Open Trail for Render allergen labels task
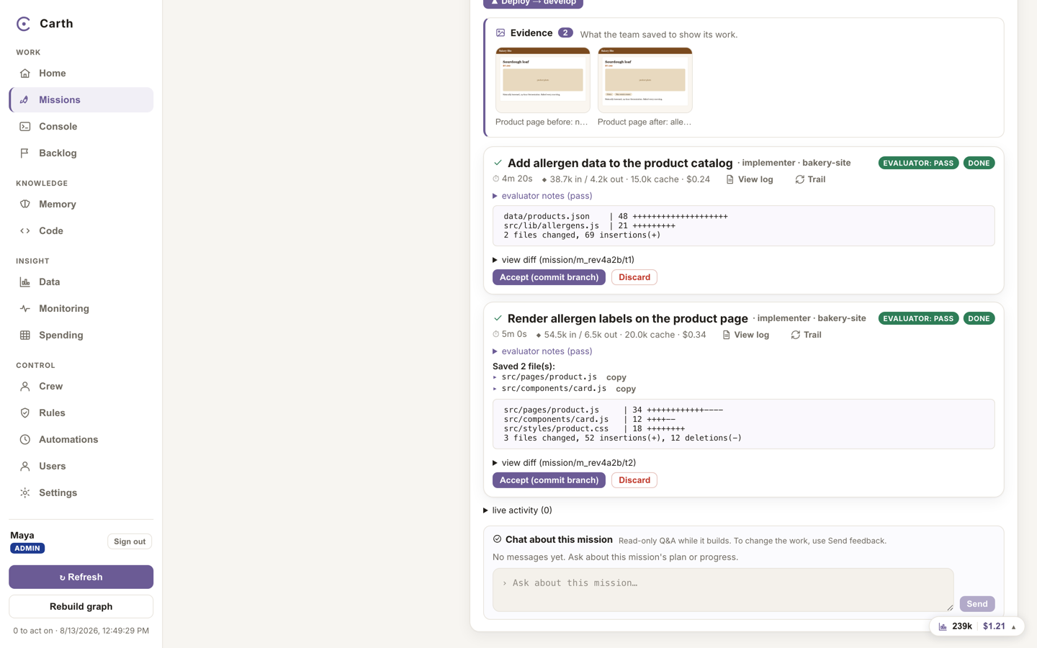1037x648 pixels. pos(806,335)
